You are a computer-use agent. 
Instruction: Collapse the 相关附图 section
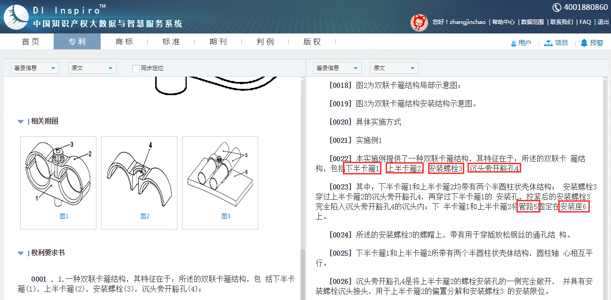21,122
